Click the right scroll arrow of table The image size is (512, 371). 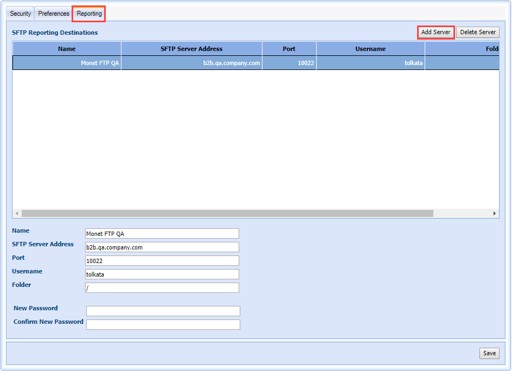494,214
